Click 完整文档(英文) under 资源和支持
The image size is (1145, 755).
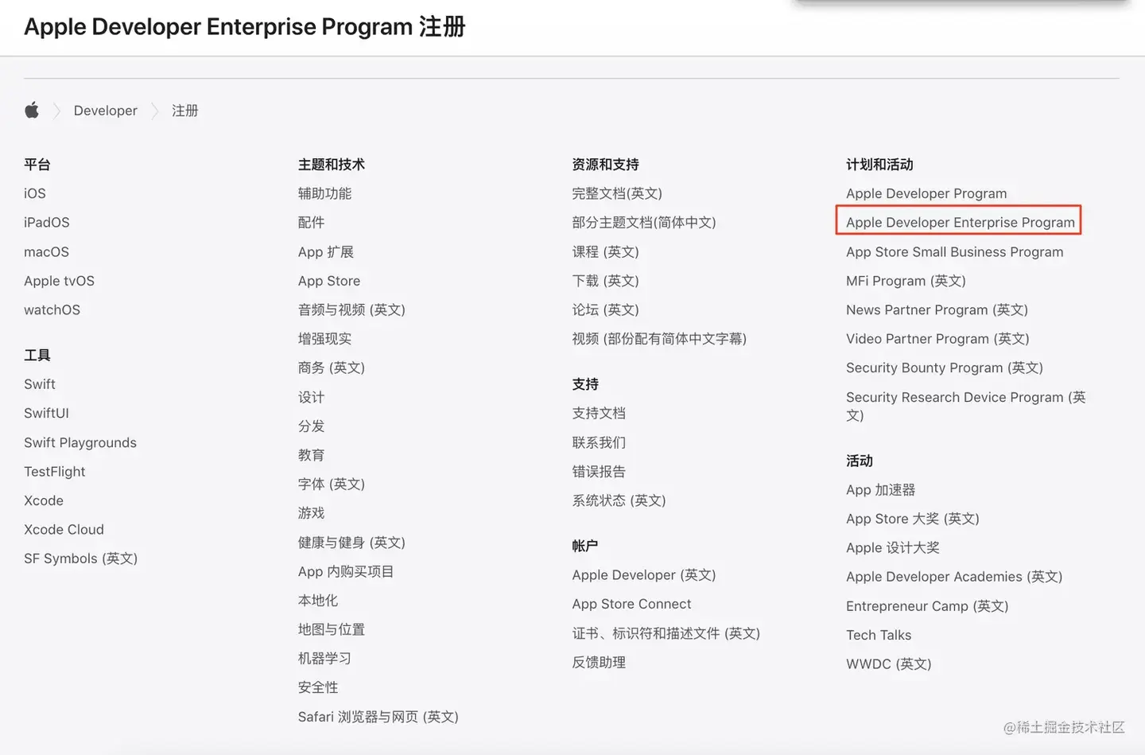click(618, 193)
